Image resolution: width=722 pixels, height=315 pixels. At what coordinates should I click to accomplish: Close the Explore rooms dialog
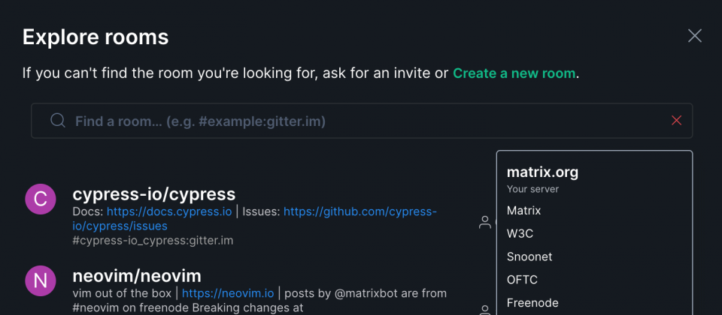point(694,36)
